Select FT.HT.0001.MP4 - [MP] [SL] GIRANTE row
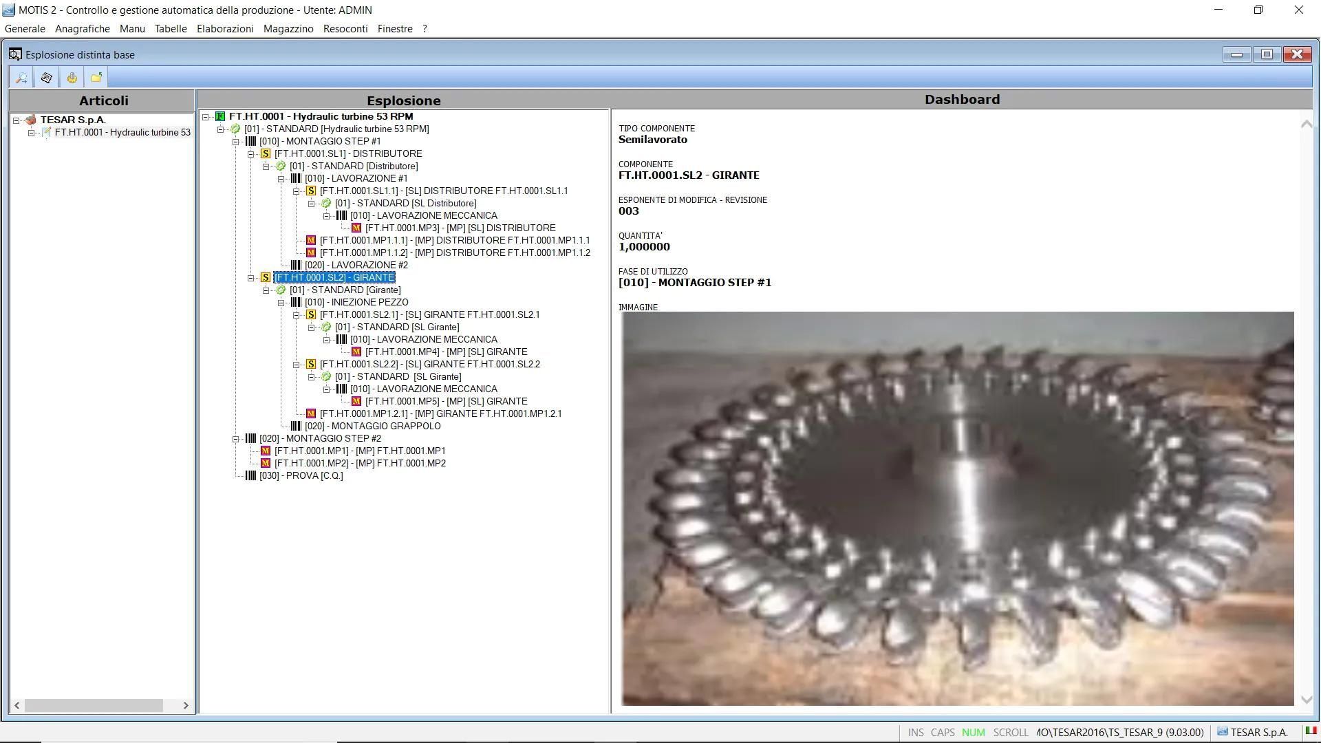 pos(446,352)
